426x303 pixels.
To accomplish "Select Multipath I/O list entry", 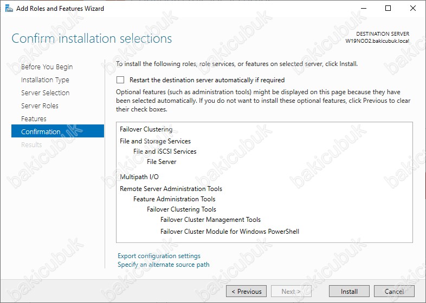I will (x=139, y=177).
